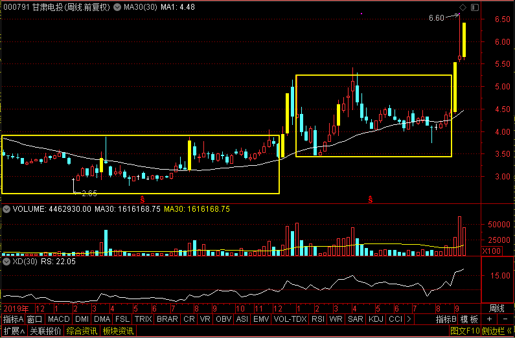Open the dropdown arrow beside the stock title
The width and height of the screenshot is (515, 338).
tap(117, 7)
